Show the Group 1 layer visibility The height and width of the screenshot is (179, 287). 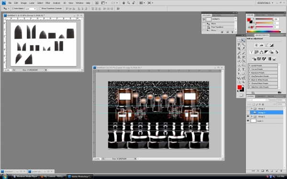point(248,108)
